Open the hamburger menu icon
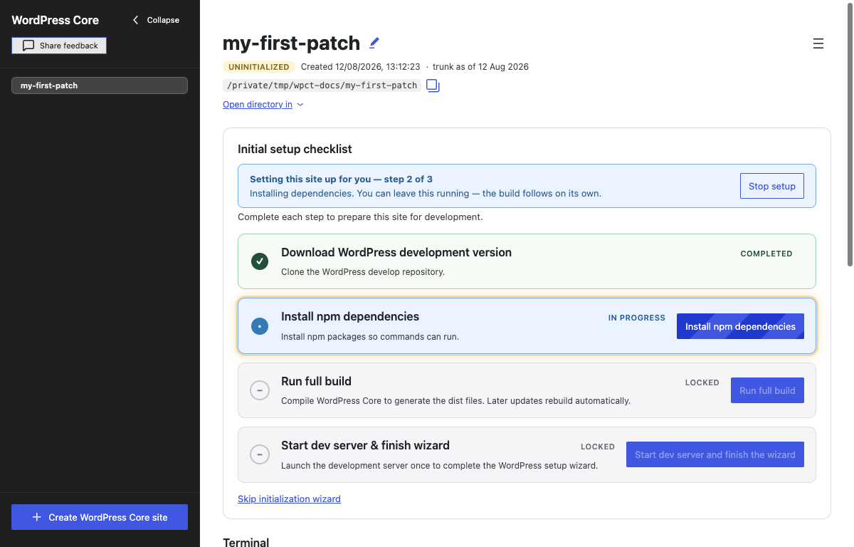The image size is (854, 547). coord(818,43)
